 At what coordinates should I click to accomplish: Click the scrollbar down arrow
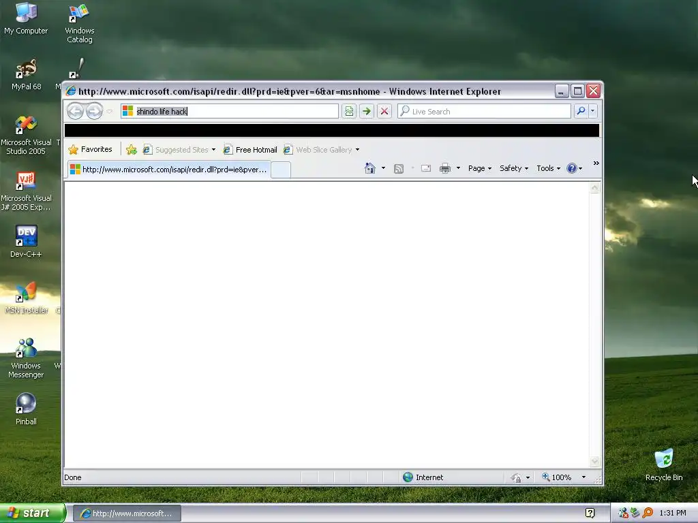(x=594, y=462)
